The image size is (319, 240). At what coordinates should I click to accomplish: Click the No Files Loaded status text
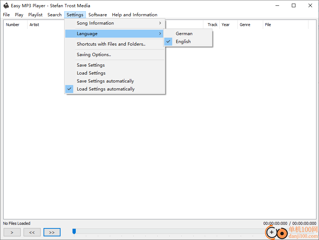[x=17, y=223]
